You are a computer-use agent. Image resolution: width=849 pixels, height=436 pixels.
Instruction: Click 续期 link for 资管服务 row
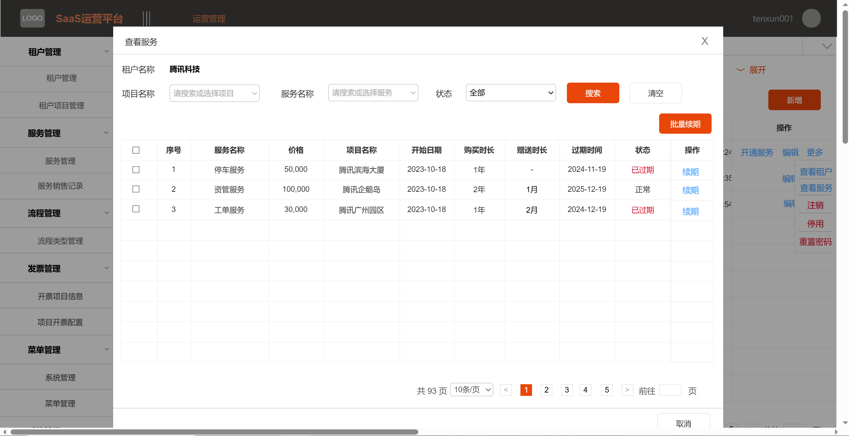pyautogui.click(x=690, y=190)
